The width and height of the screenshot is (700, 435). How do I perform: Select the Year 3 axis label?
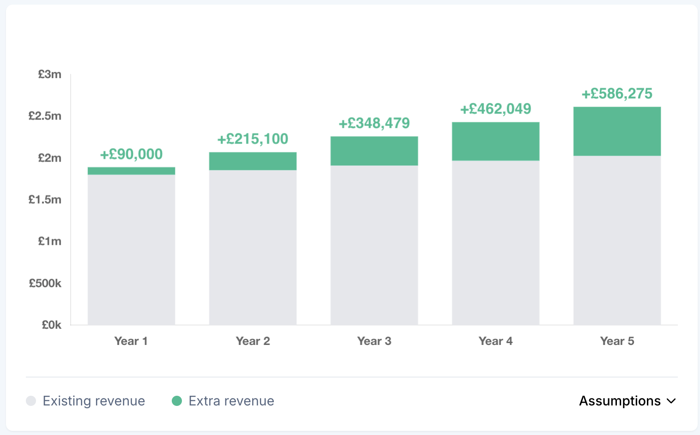pyautogui.click(x=374, y=341)
